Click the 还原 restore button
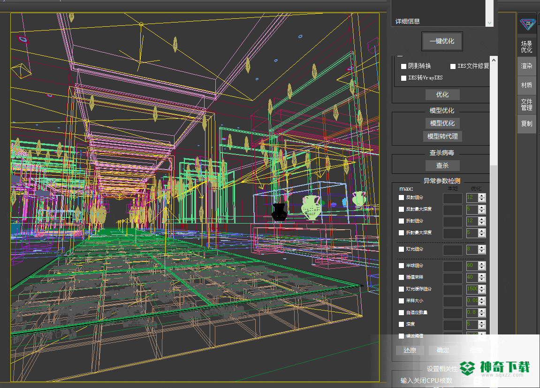This screenshot has width=540, height=388. pyautogui.click(x=410, y=350)
